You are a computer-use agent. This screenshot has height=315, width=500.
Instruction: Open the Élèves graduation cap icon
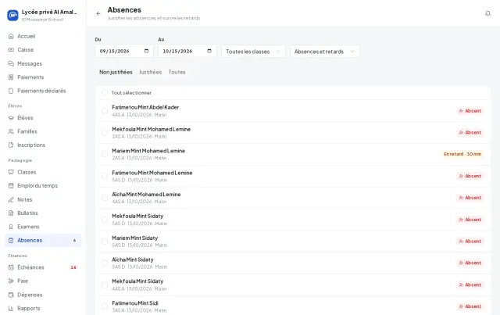(x=11, y=118)
